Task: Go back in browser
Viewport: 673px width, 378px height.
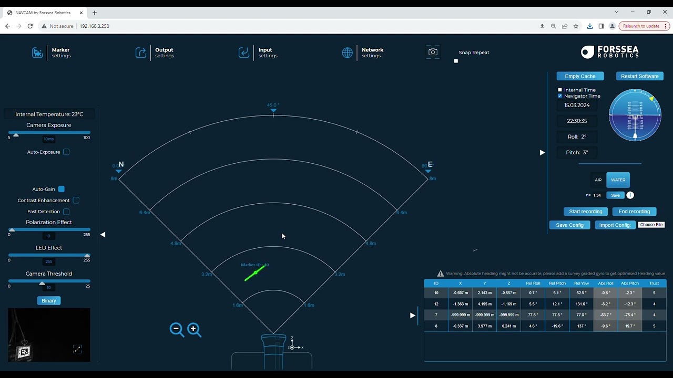Action: (8, 26)
